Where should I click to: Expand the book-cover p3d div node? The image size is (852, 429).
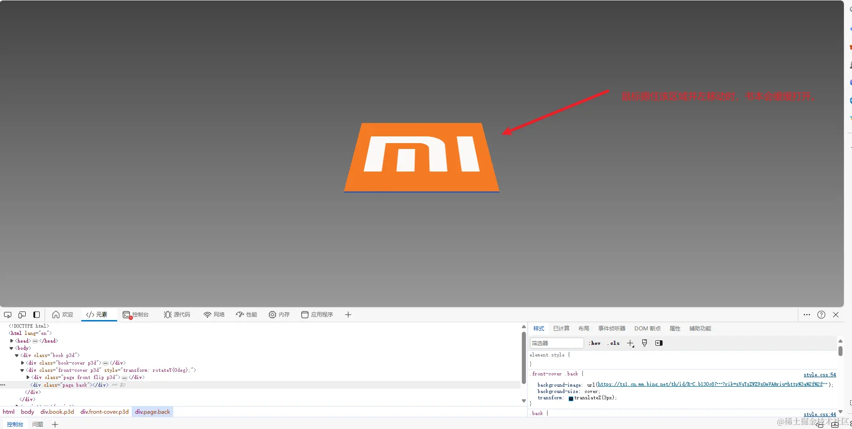click(x=23, y=363)
